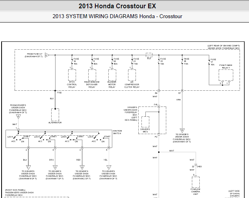The width and height of the screenshot is (249, 198).
Task: Click the T102 terminal label
Action: (x=59, y=93)
